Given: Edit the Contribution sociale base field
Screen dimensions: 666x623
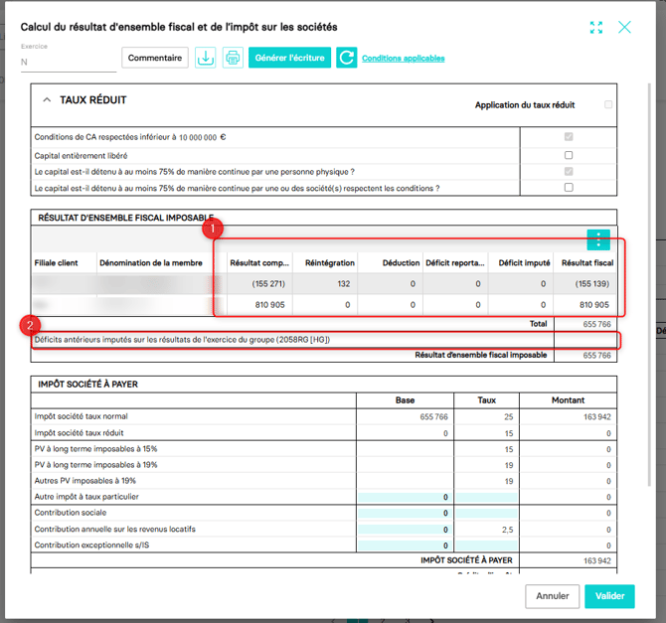Looking at the screenshot, I should [x=406, y=513].
